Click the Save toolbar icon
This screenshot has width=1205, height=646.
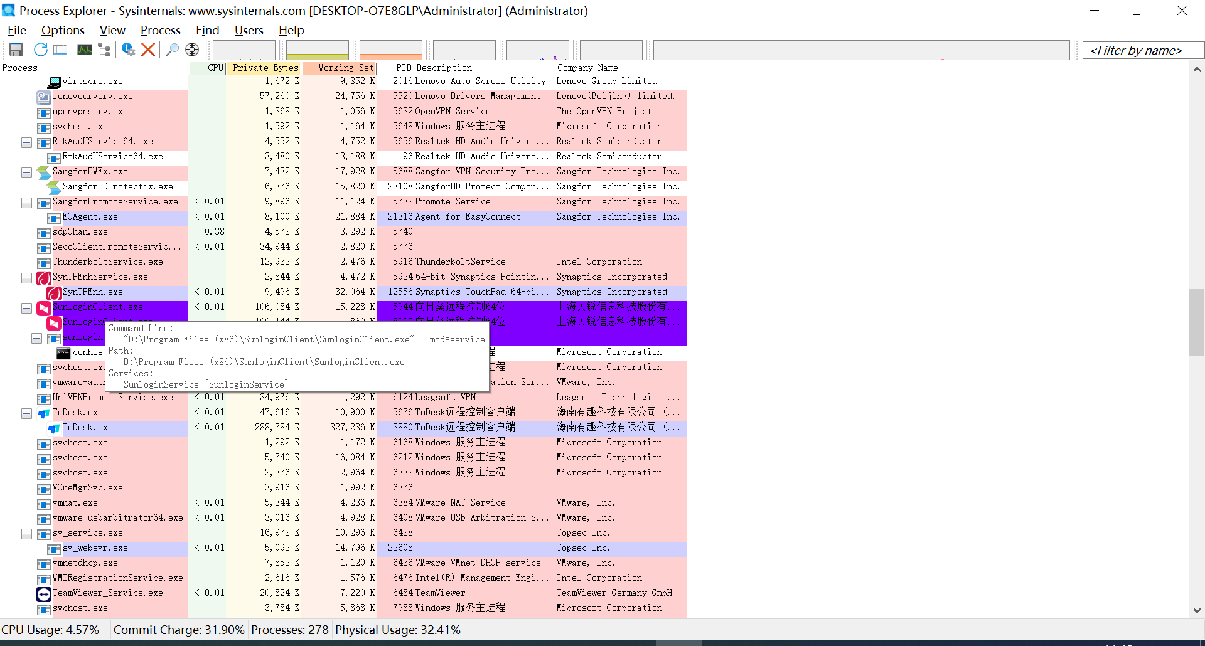click(x=16, y=50)
